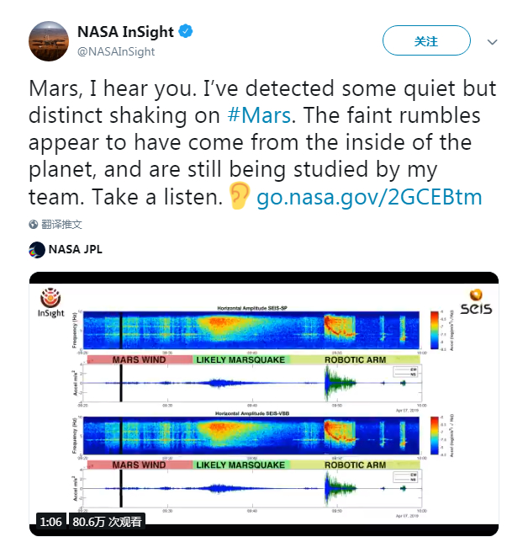
Task: Click the upper spectrogram color scale bar
Action: click(433, 330)
